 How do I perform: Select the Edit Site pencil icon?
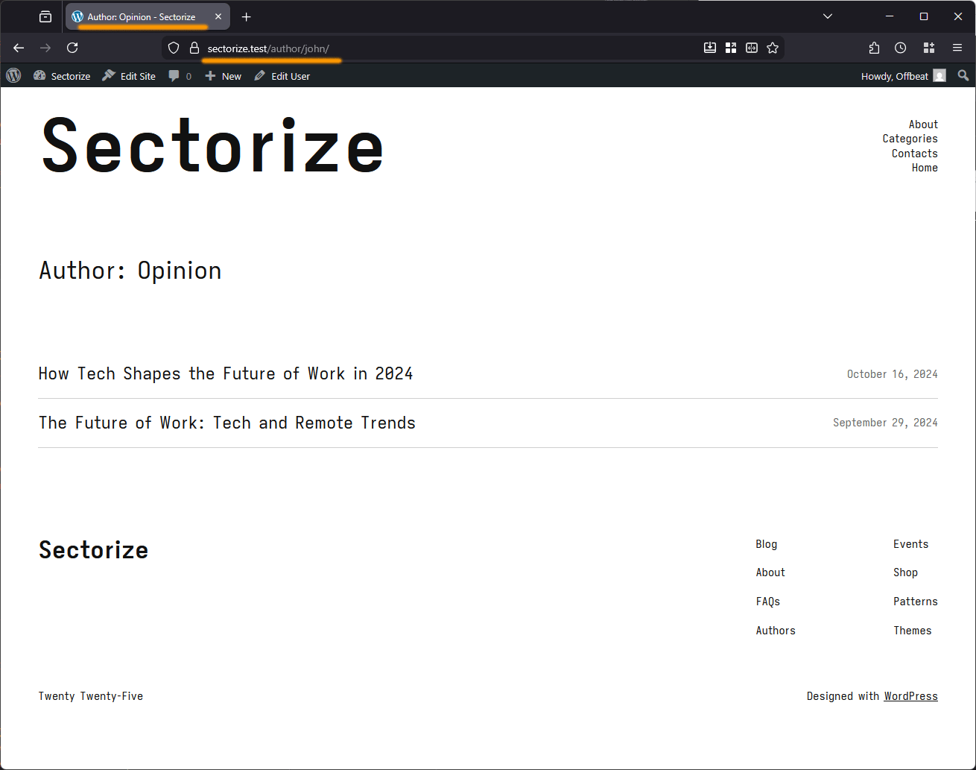point(107,75)
